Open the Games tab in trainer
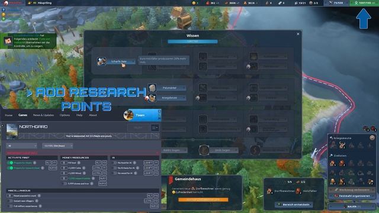379x213 pixels. pos(23,115)
